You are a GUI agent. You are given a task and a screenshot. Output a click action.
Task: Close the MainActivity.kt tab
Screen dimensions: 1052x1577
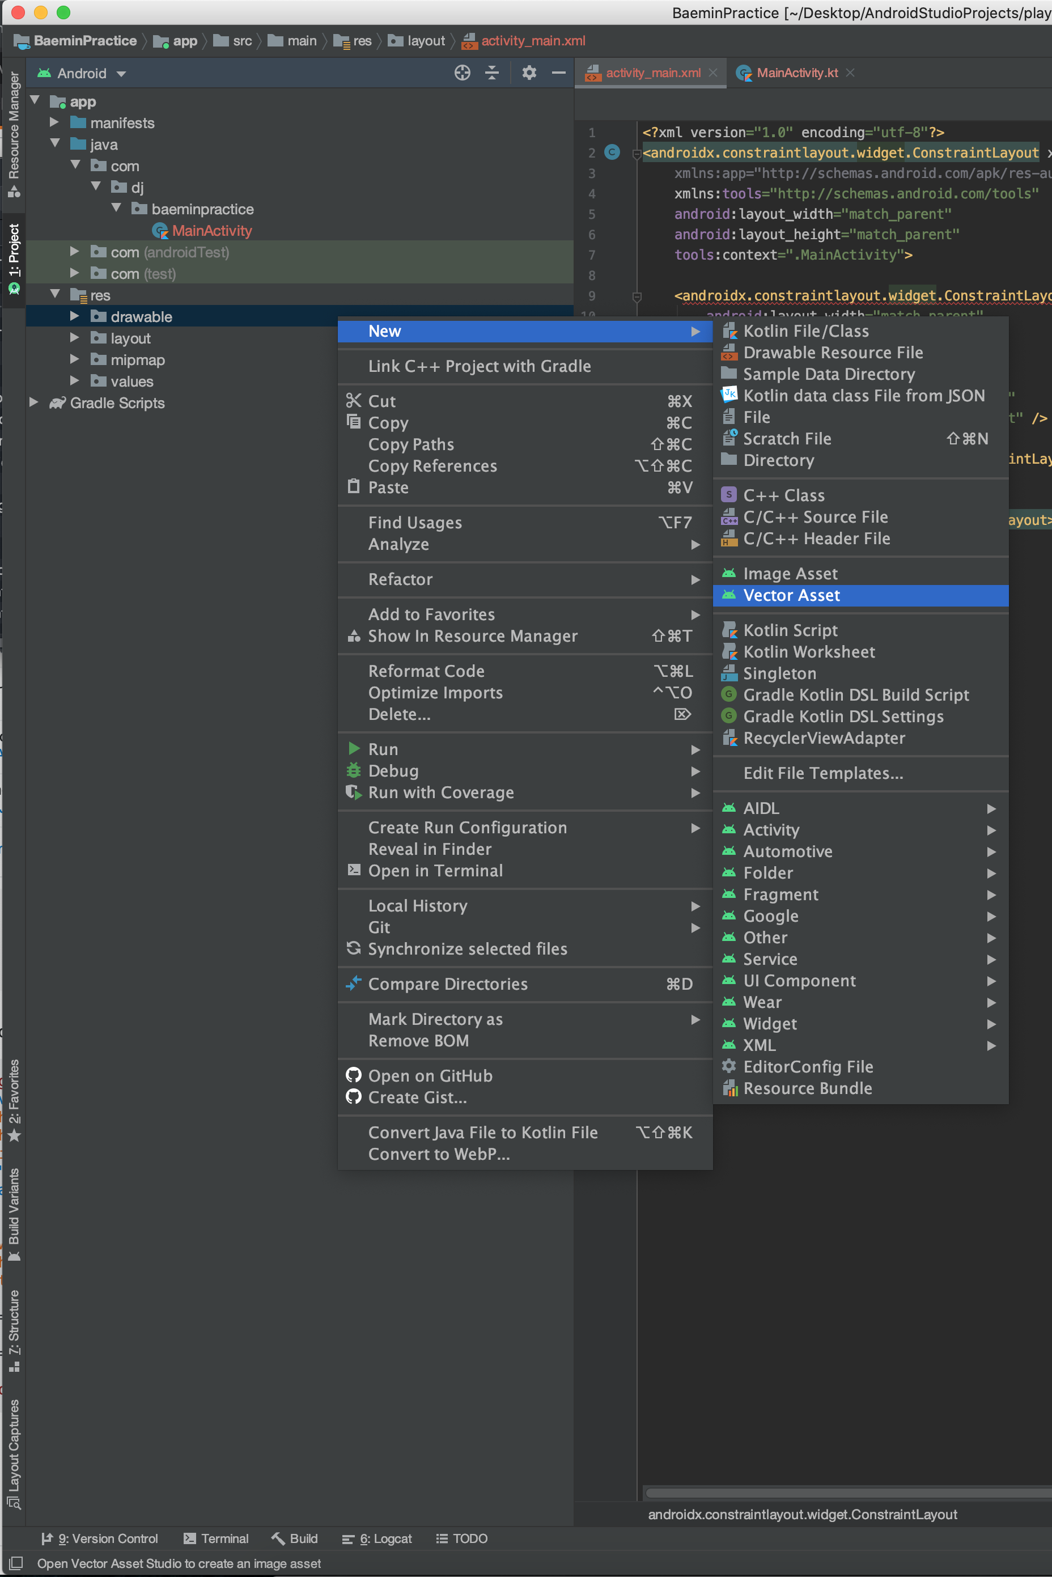click(x=851, y=73)
